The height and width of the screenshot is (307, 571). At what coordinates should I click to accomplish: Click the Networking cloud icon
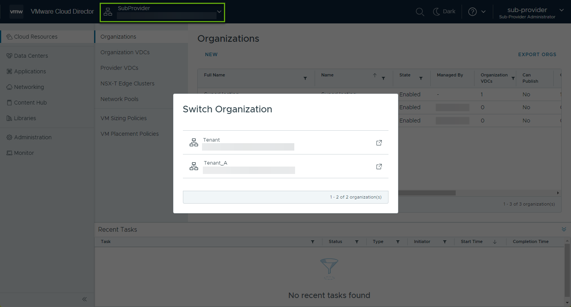[x=9, y=87]
